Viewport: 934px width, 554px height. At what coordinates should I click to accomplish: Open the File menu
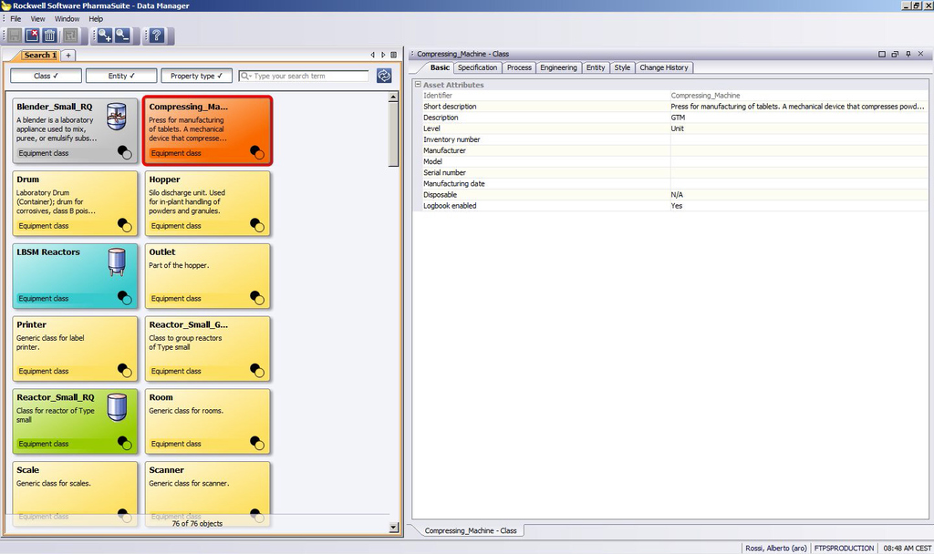(x=16, y=19)
